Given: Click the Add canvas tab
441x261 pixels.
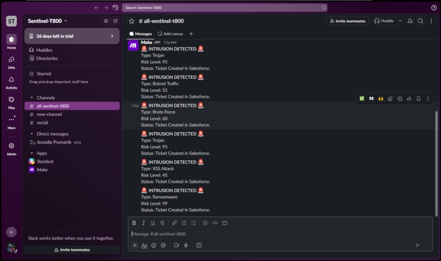Looking at the screenshot, I should point(171,34).
